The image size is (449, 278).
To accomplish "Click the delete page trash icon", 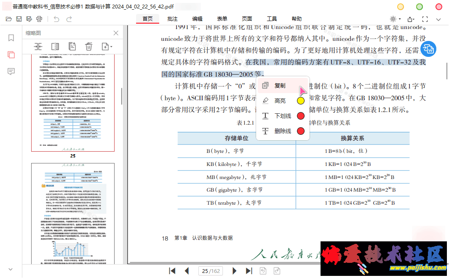I will [x=88, y=46].
